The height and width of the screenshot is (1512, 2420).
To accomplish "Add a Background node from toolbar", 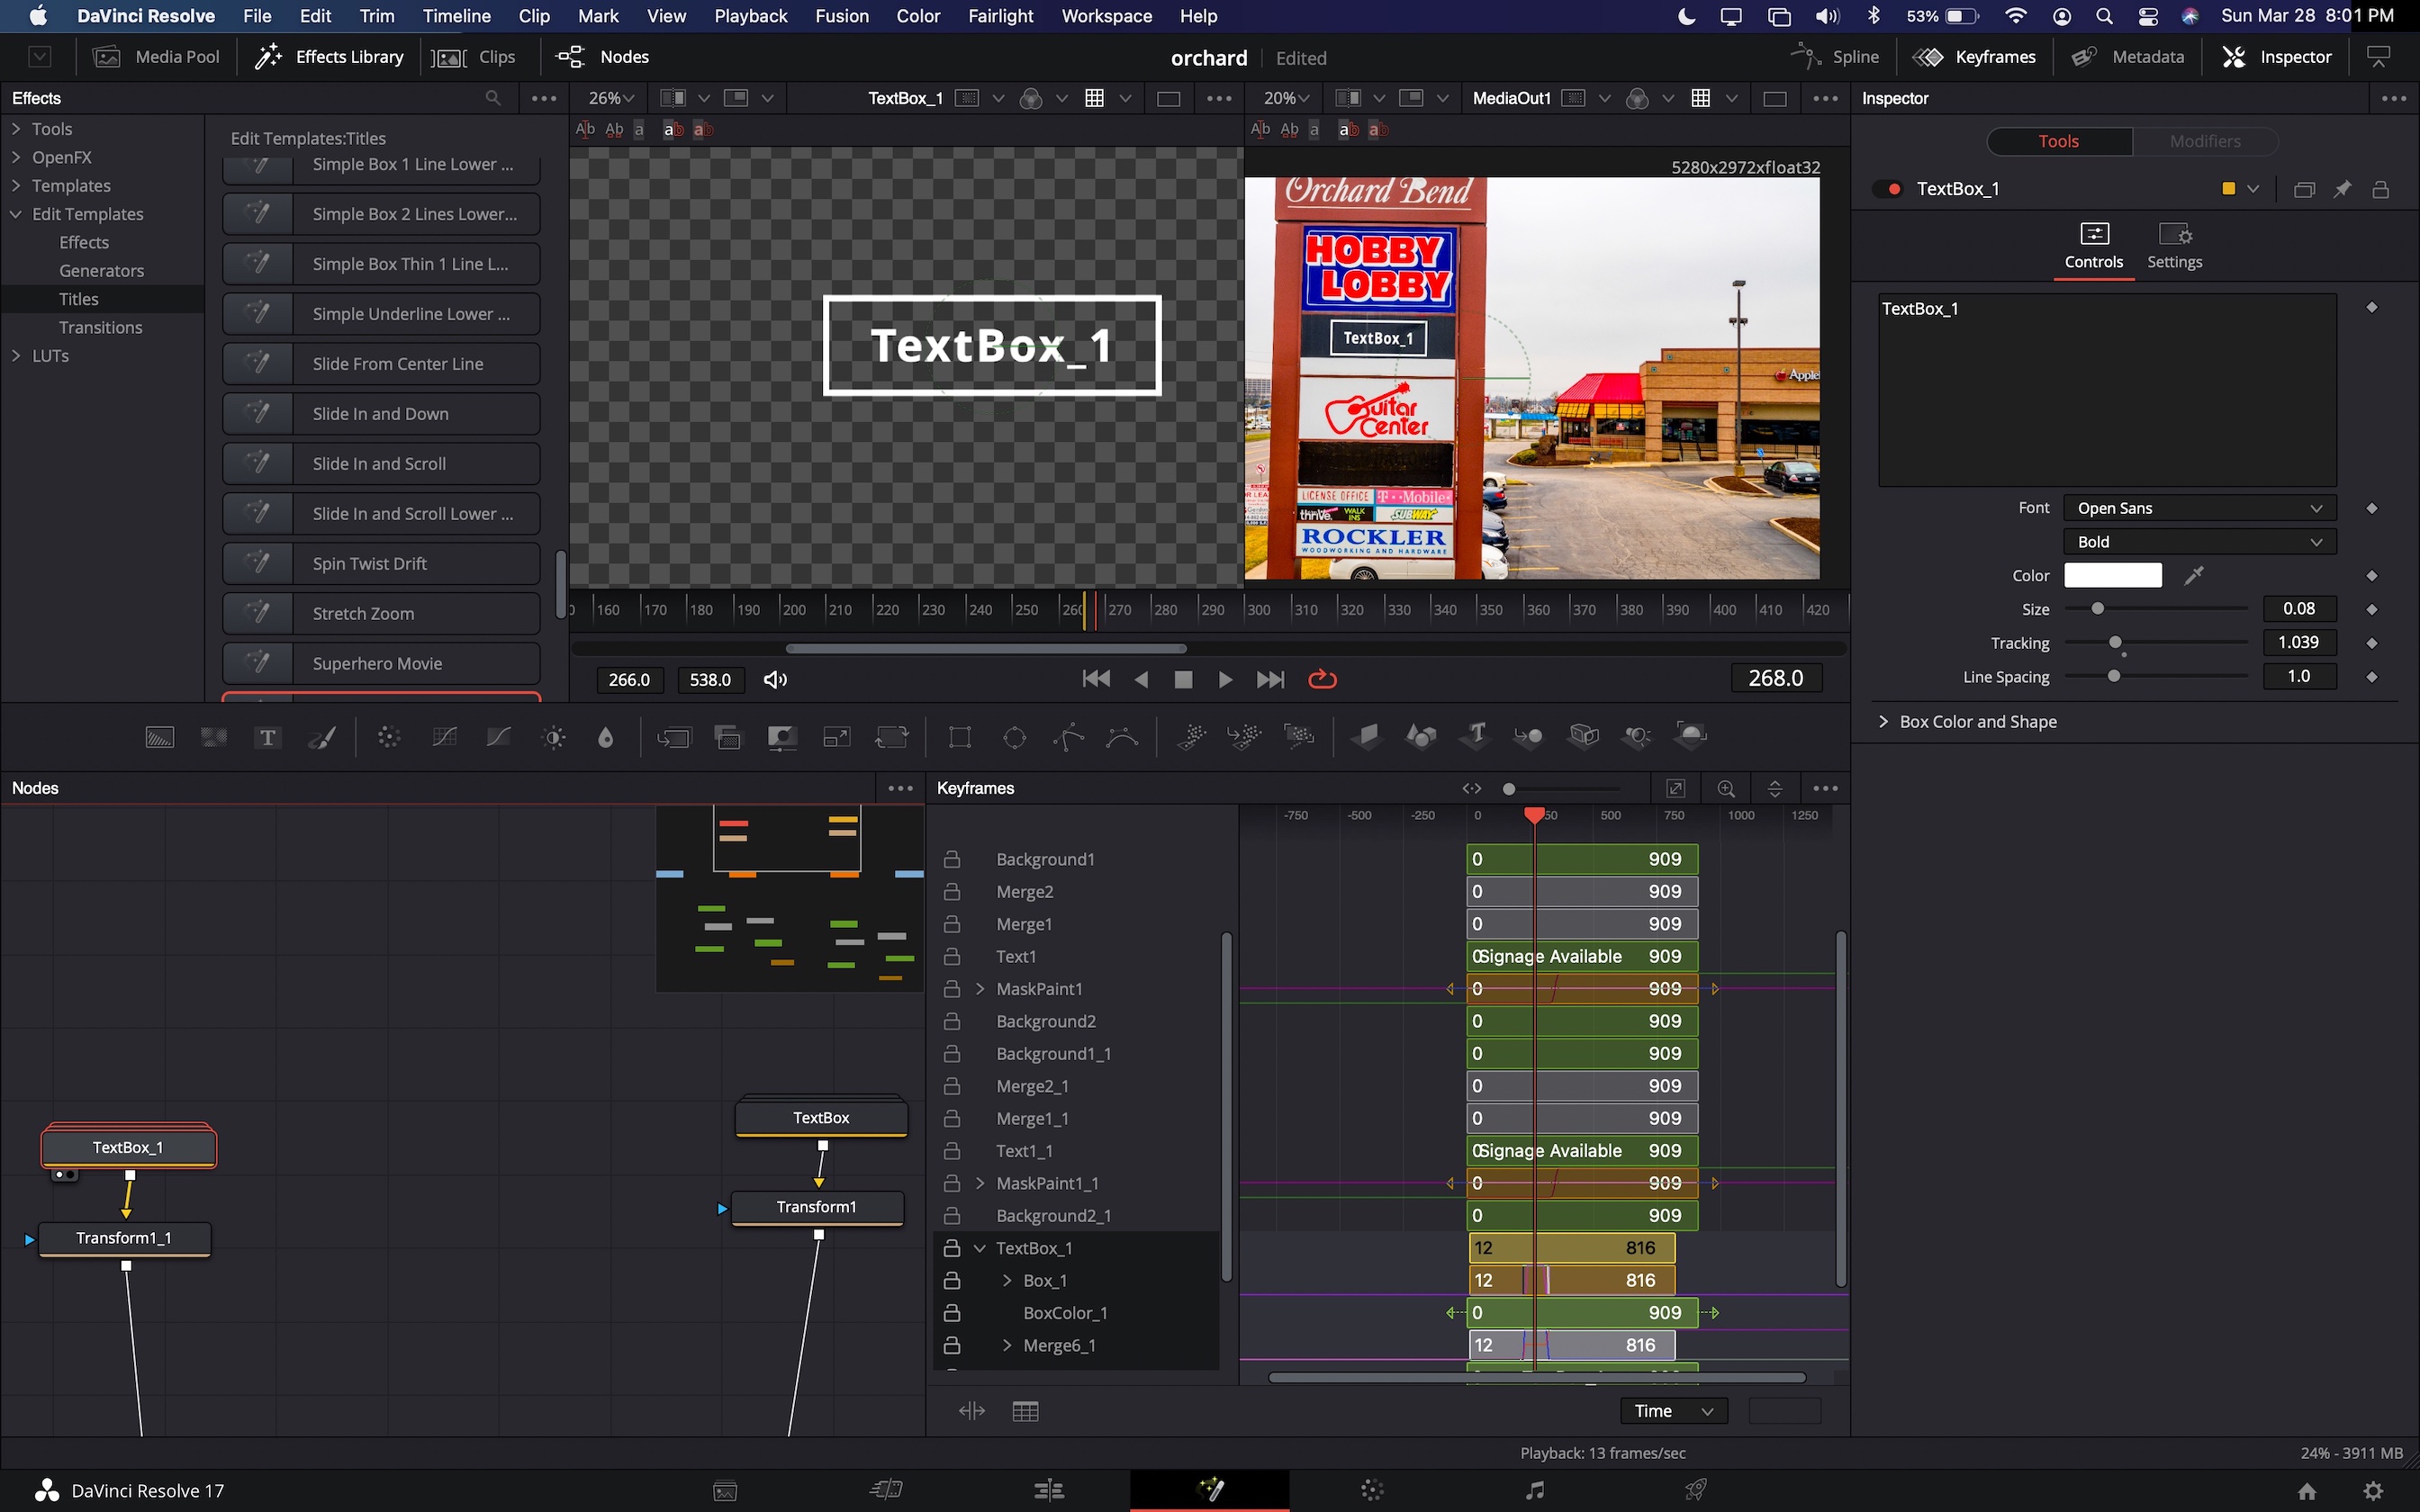I will pos(160,737).
